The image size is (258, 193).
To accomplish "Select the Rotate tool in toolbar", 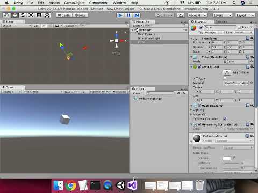I will 23,16.
